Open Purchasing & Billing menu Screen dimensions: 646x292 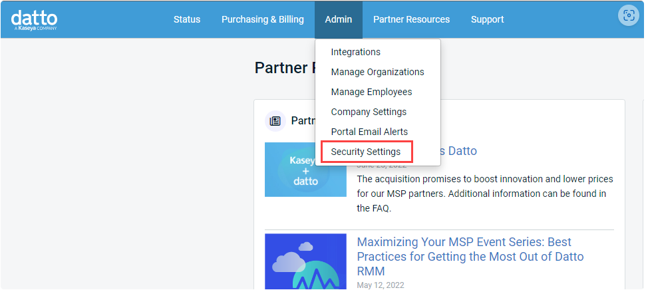[x=262, y=19]
